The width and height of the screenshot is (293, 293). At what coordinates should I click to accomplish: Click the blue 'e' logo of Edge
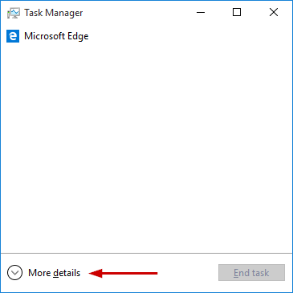click(13, 36)
